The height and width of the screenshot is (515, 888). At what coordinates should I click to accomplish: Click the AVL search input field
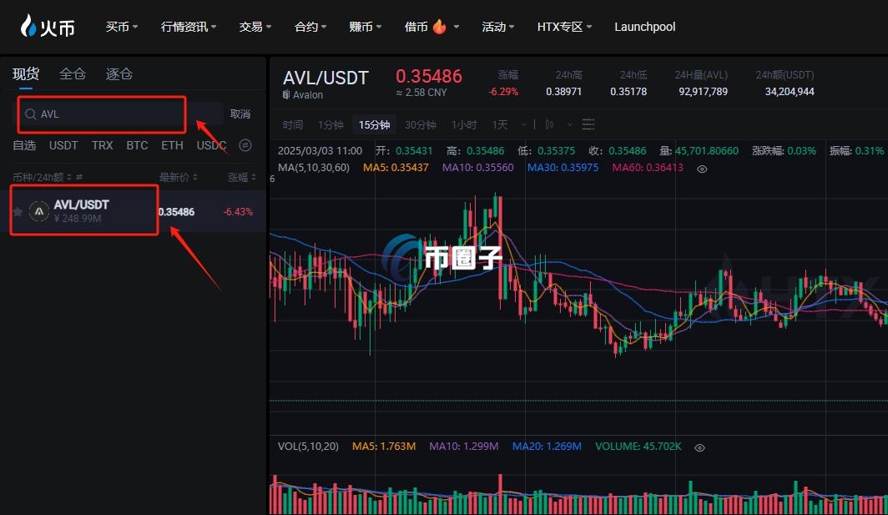102,114
